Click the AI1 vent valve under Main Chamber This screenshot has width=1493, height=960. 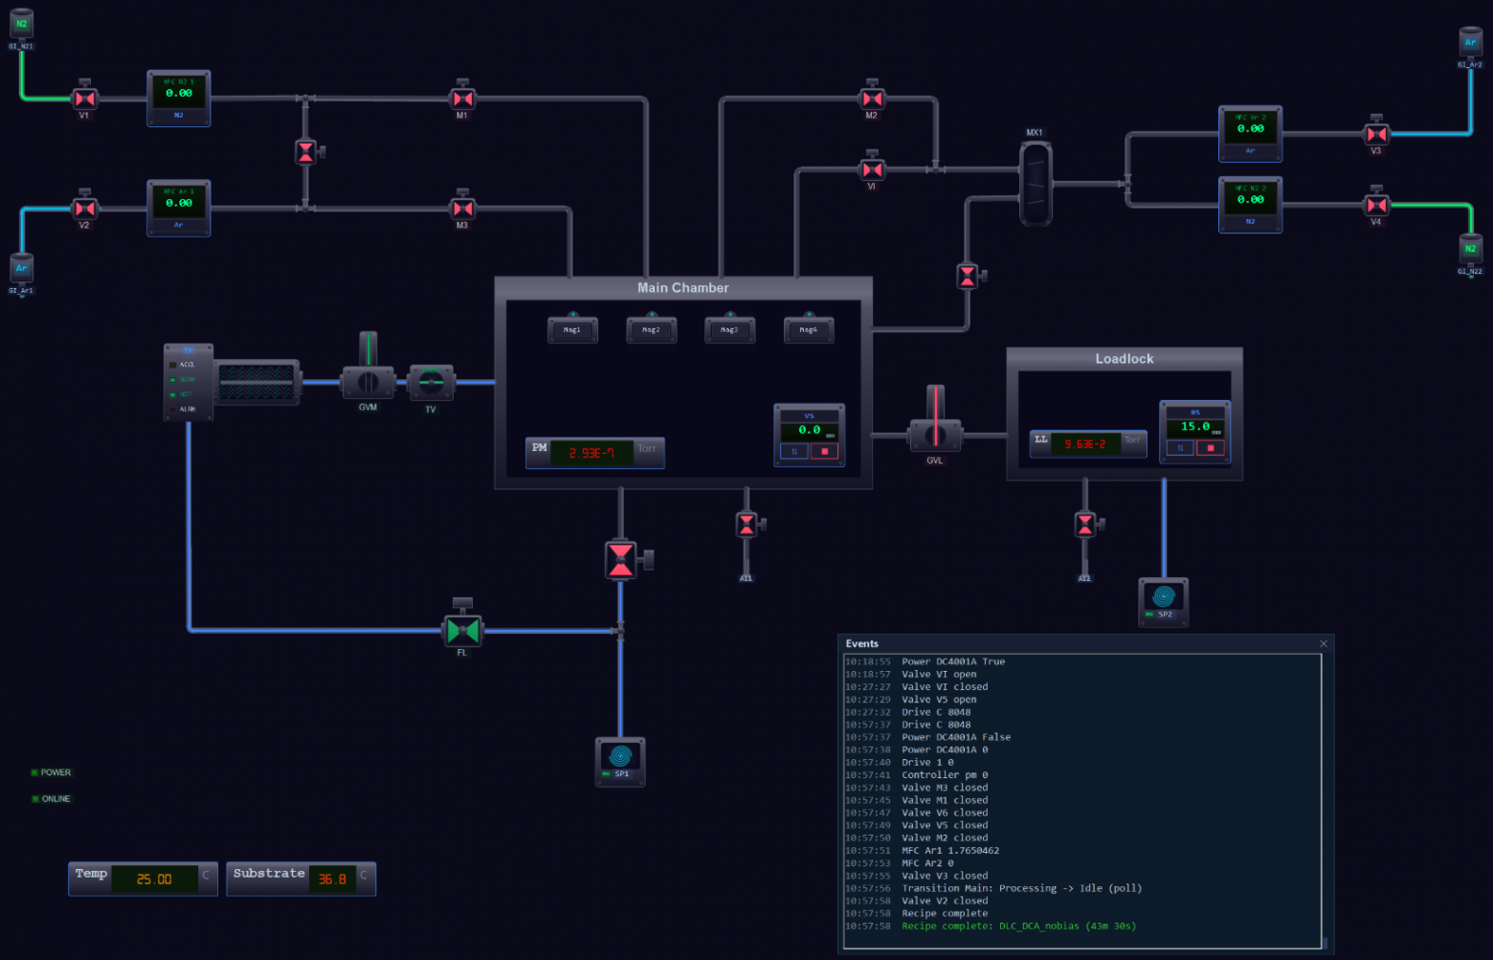coord(746,524)
